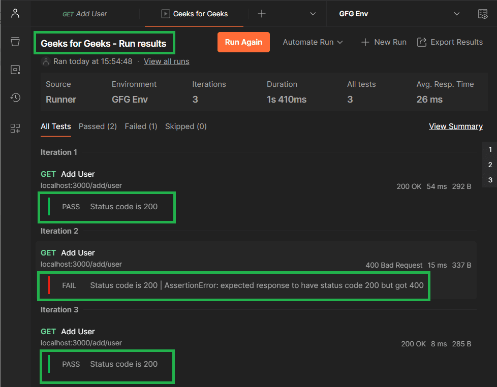Click the plus icon to open new tab
The image size is (497, 387).
(x=262, y=14)
